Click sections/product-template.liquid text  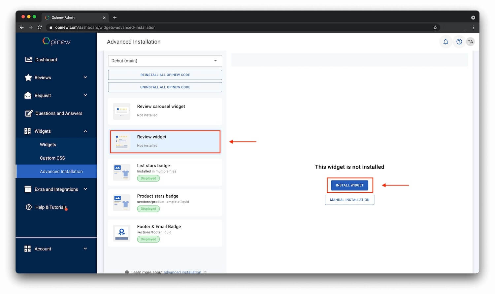(x=163, y=202)
